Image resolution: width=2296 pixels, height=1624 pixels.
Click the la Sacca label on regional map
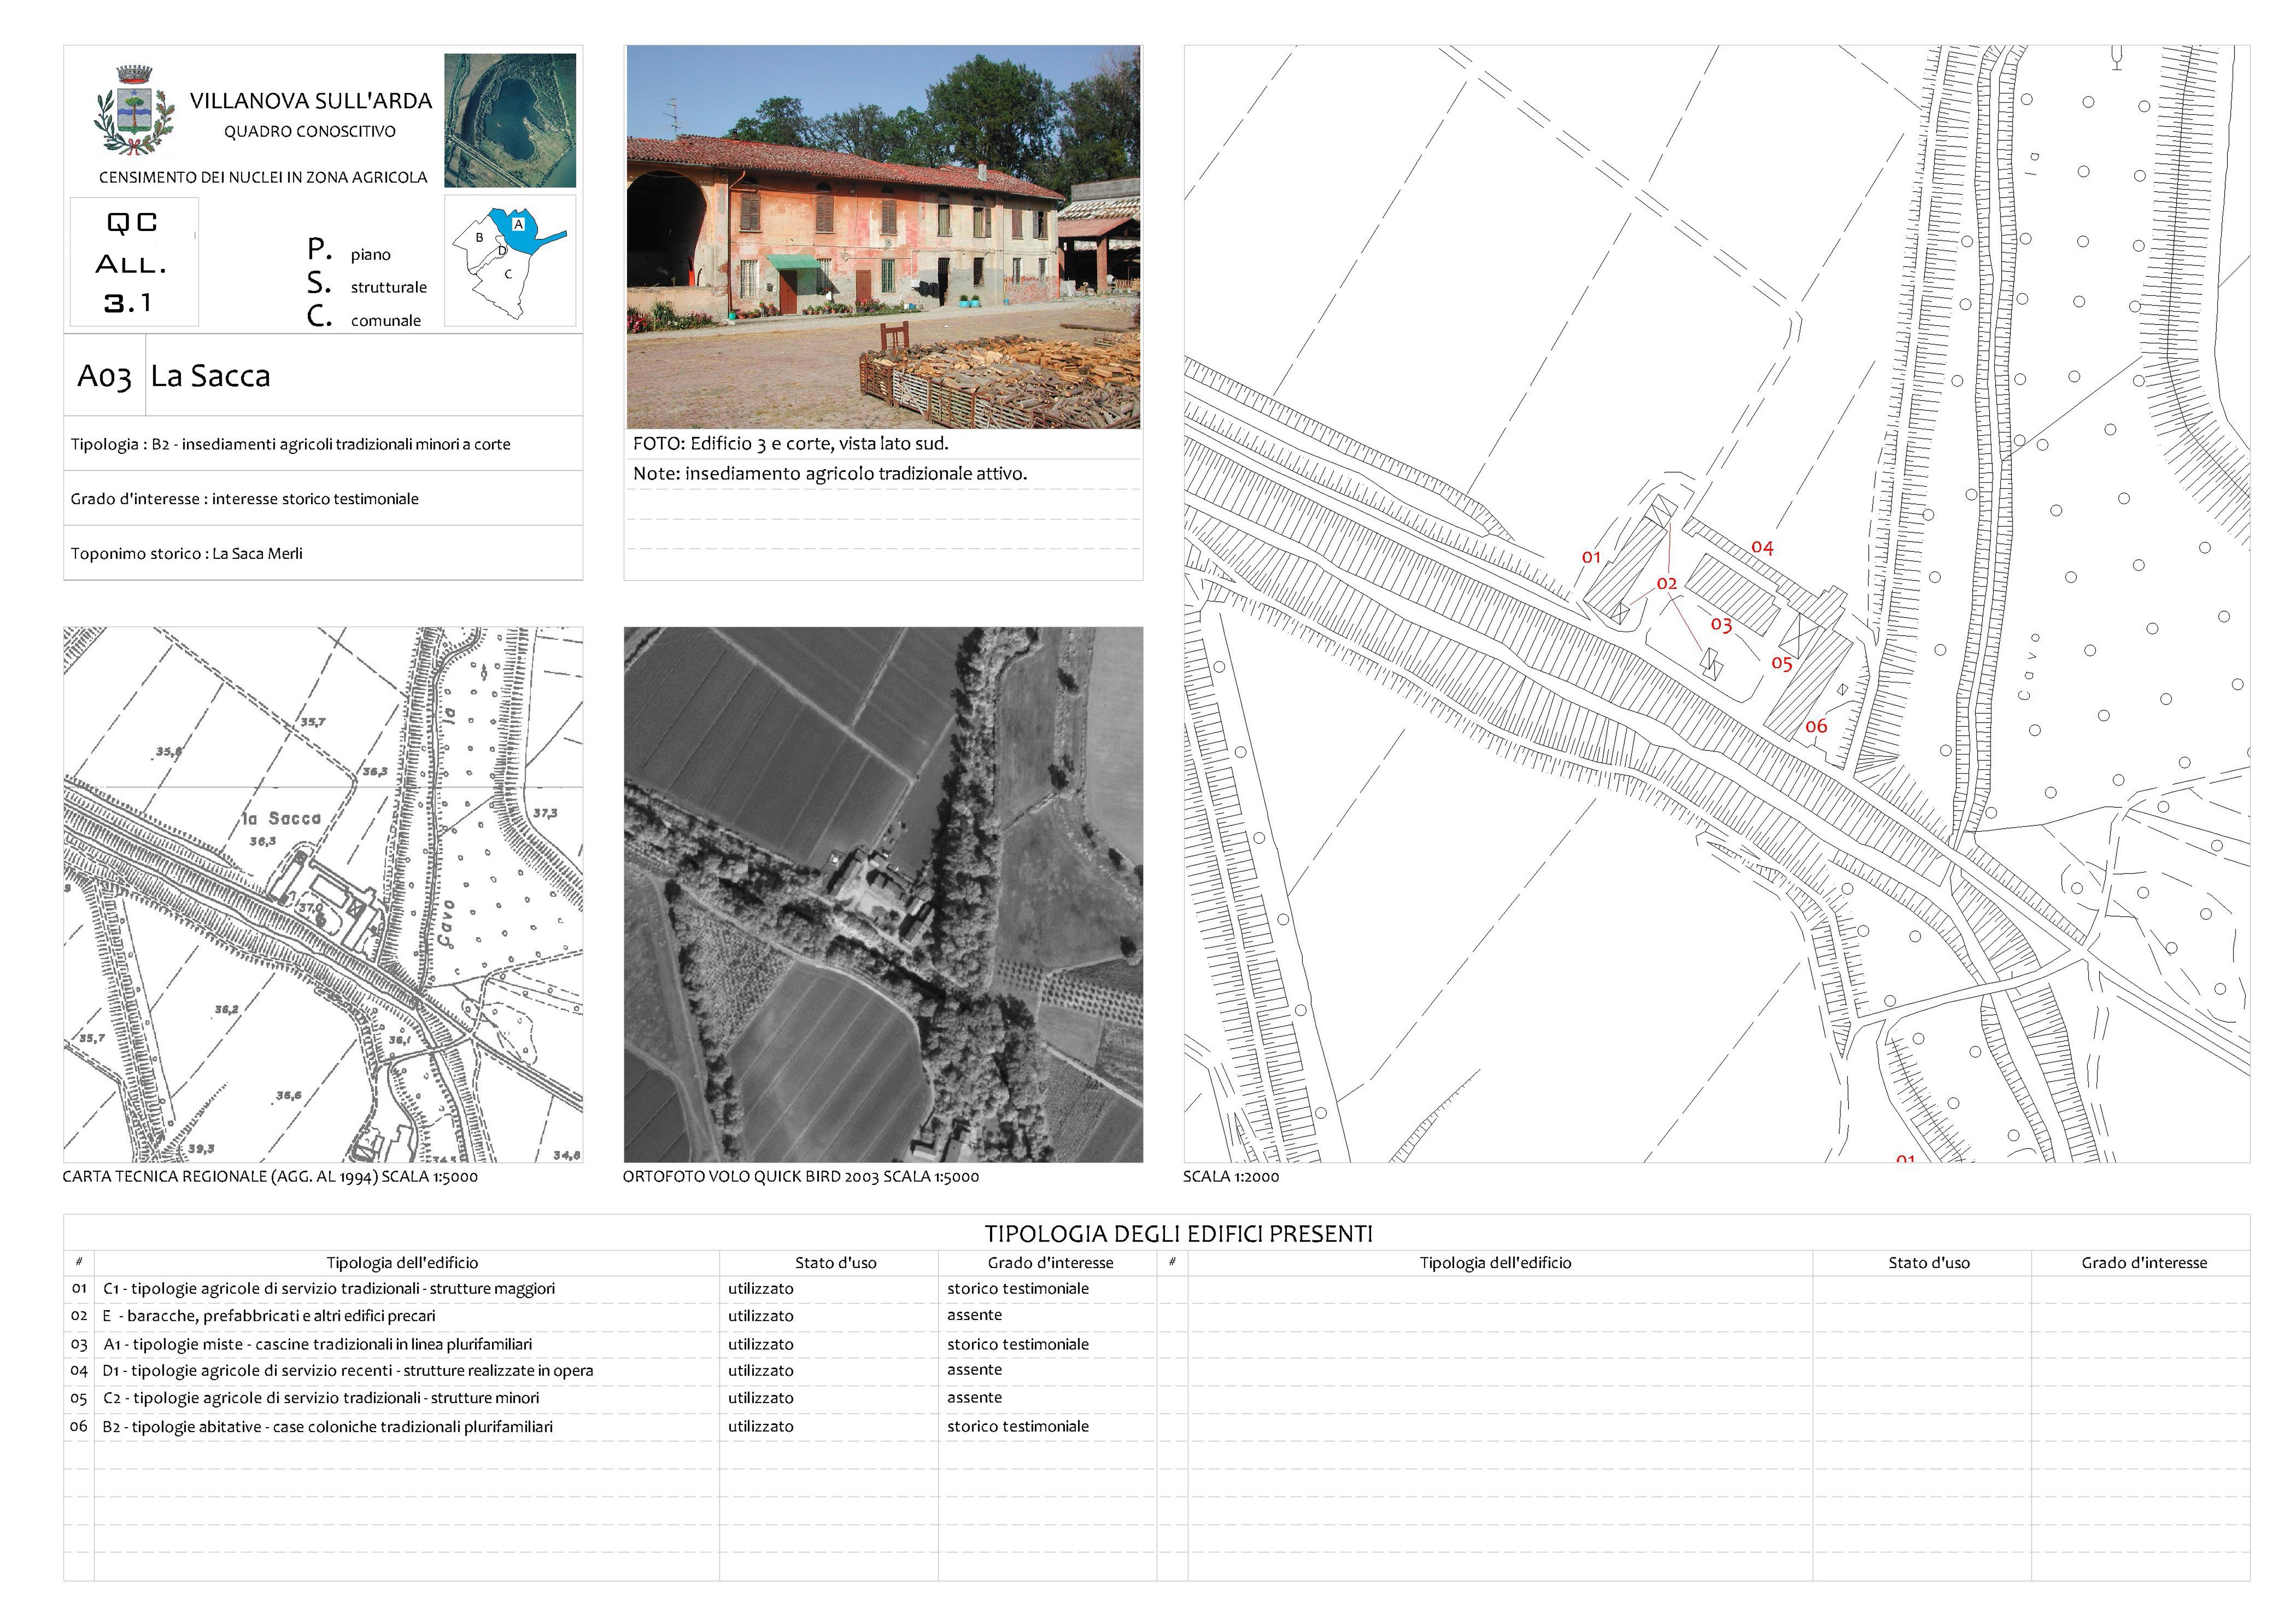coord(281,818)
